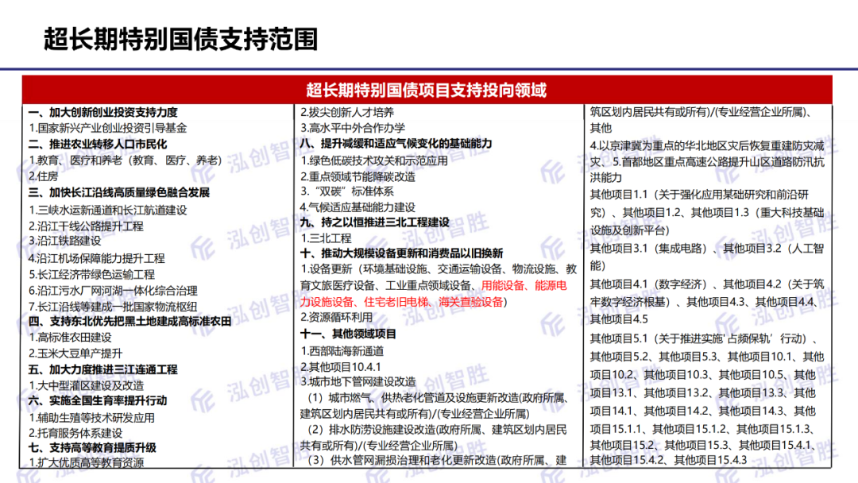Select line 3.高水平中外合作办学
This screenshot has height=483, width=858.
click(x=353, y=128)
